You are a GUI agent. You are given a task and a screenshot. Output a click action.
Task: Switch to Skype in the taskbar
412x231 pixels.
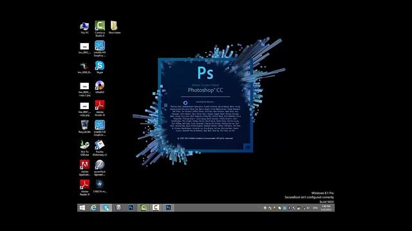point(106,208)
